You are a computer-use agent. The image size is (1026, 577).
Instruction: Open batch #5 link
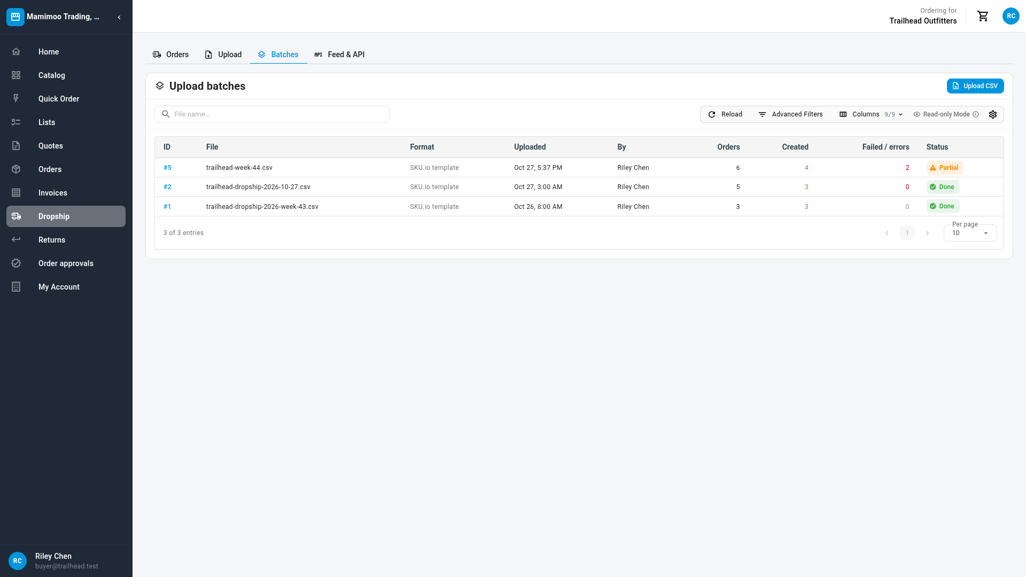(167, 168)
